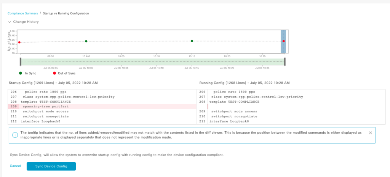Click the right handle of the time range slider
Viewport: 390px width, 177px height.
[x=285, y=62]
